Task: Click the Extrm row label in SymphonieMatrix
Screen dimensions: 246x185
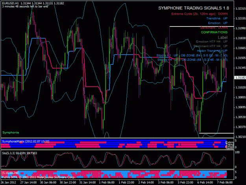Action: 229,142
